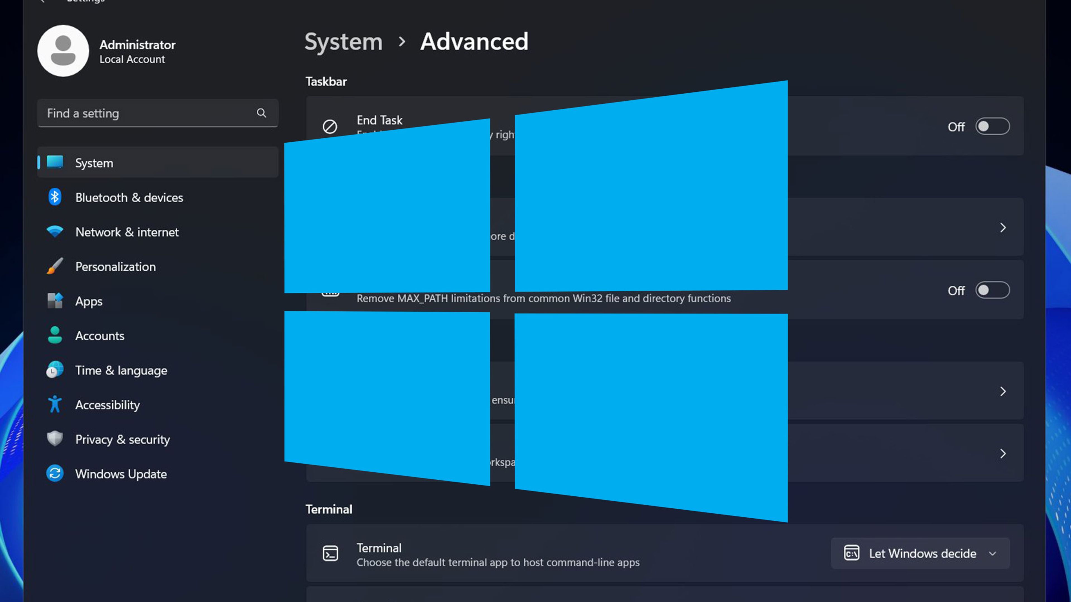
Task: Open Bluetooth & devices settings
Action: 158,197
